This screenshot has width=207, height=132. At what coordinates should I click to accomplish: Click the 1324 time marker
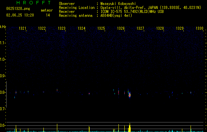[x=82, y=28]
